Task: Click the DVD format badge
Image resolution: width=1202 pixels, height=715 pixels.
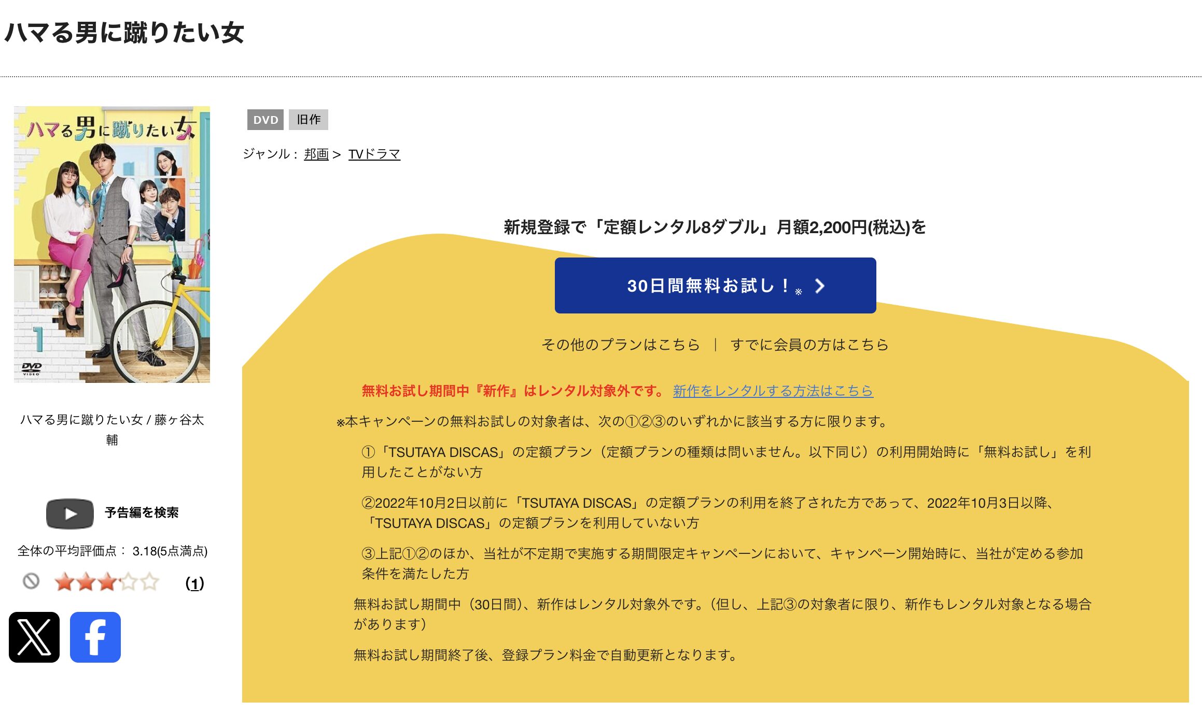Action: tap(265, 120)
